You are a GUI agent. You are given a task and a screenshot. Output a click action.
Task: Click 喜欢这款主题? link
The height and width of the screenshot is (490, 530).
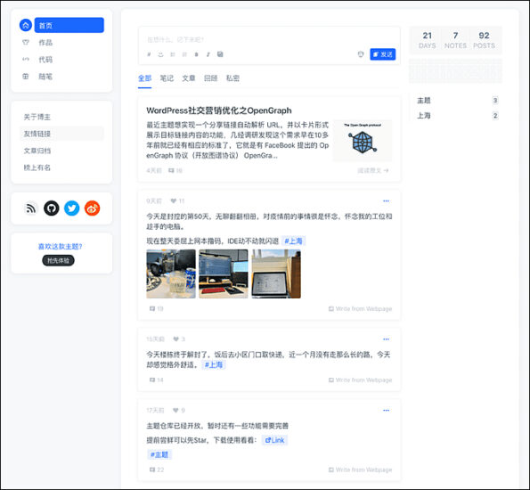(61, 247)
